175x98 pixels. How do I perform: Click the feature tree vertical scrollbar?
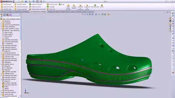(20, 57)
